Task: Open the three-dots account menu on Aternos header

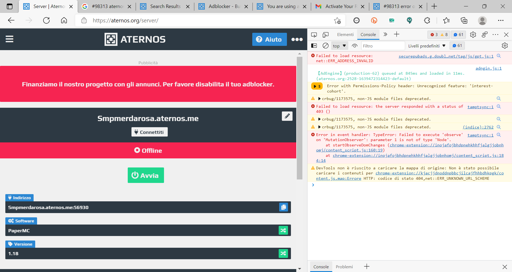Action: [297, 39]
